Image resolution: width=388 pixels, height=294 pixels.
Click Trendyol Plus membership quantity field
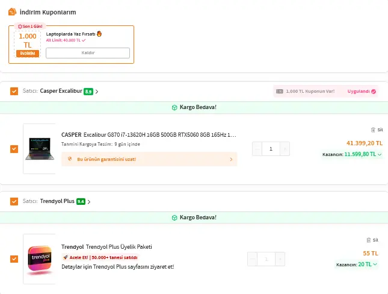(266, 259)
